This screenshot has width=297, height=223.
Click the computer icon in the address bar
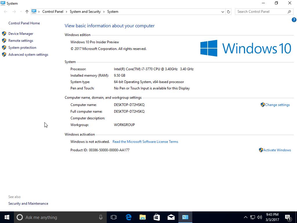pos(34,11)
